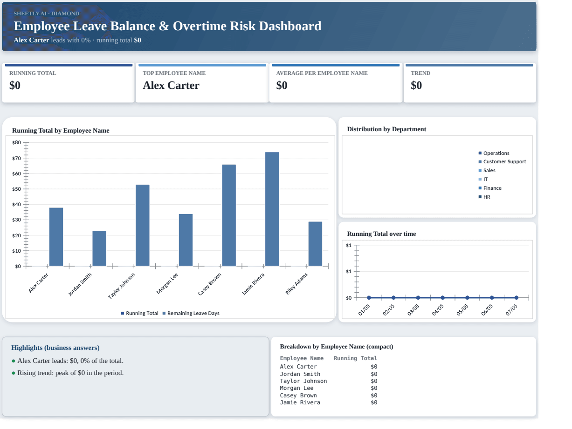Click Alex Carter's bar in the bar chart
The width and height of the screenshot is (572, 429).
pyautogui.click(x=56, y=237)
